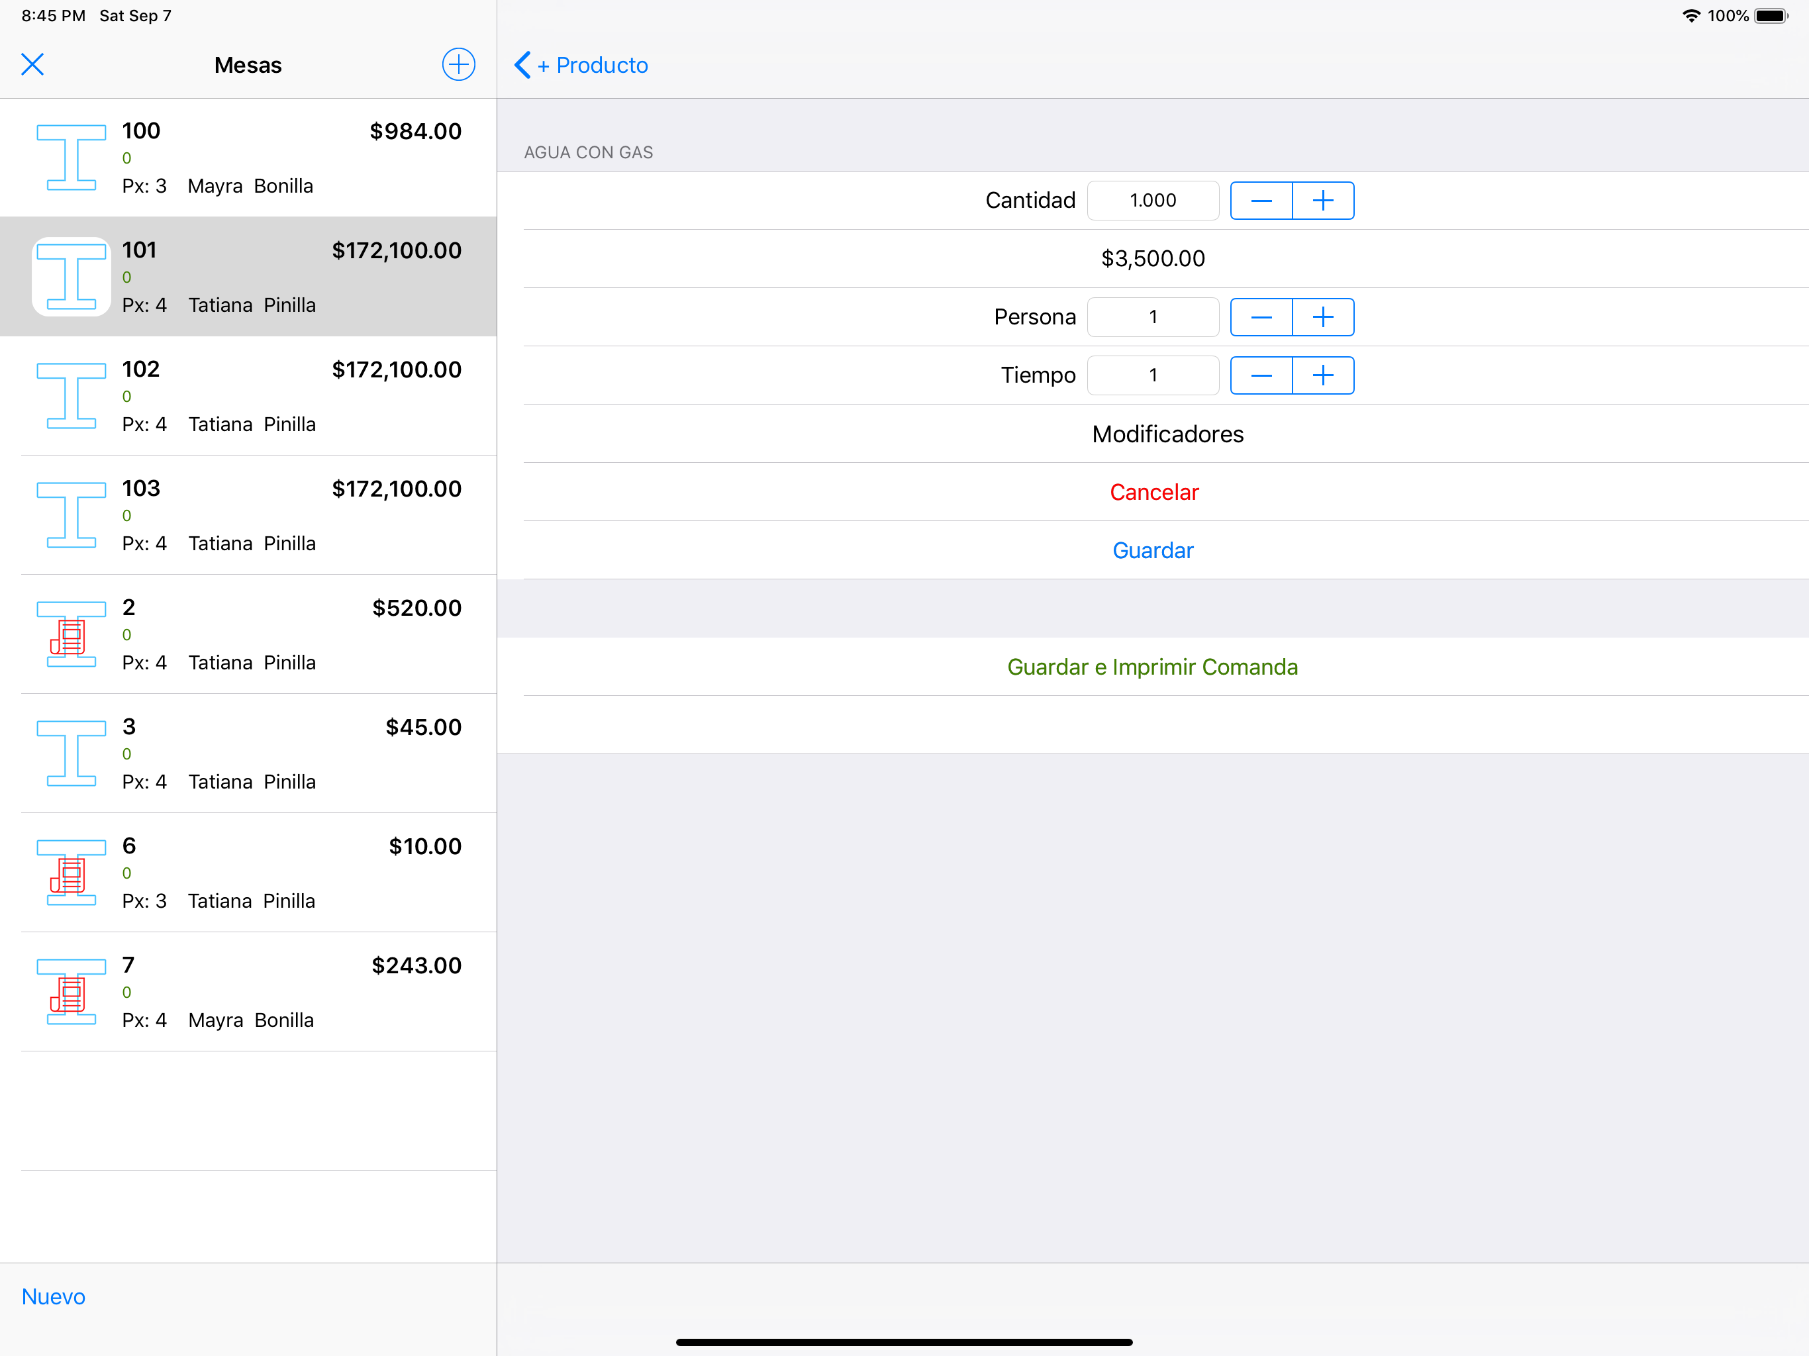The image size is (1809, 1356).
Task: Tap Tatiana Pinilla on mesa 101 row
Action: [x=252, y=306]
